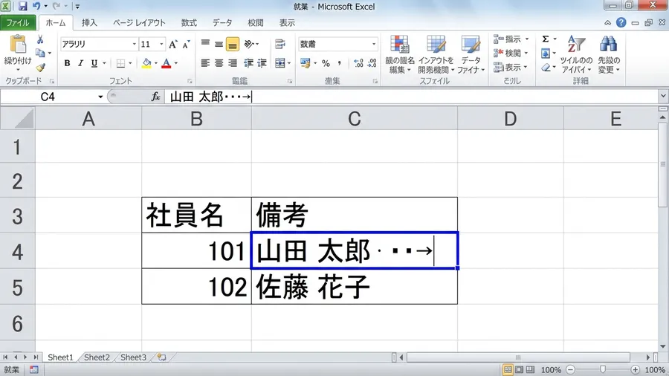Open the Cell Styles icon
Image resolution: width=669 pixels, height=376 pixels.
471,45
